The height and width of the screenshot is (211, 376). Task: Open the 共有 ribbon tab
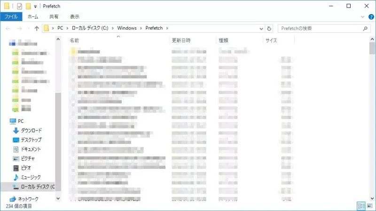(54, 17)
